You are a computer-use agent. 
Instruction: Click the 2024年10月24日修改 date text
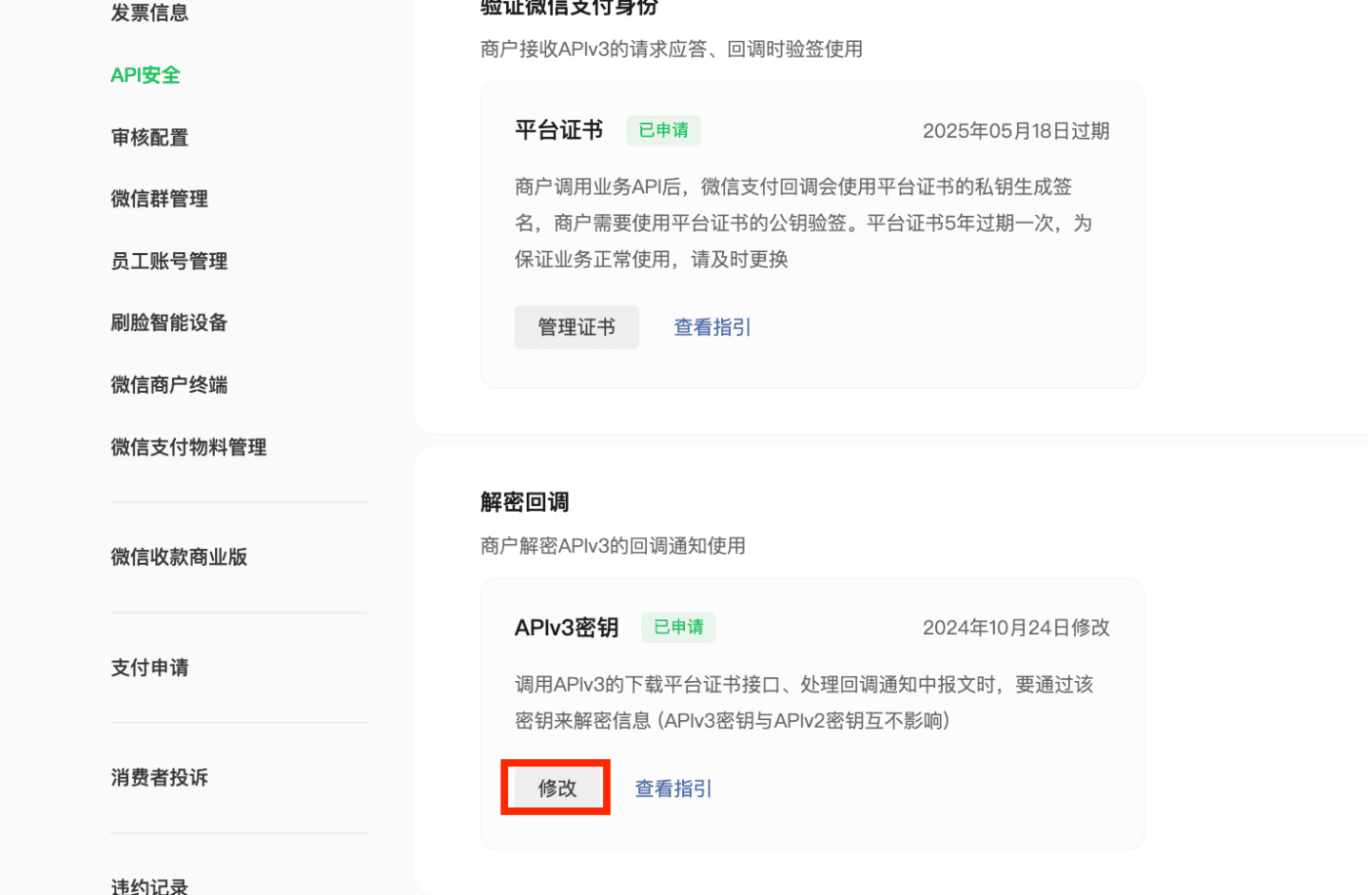[1016, 627]
